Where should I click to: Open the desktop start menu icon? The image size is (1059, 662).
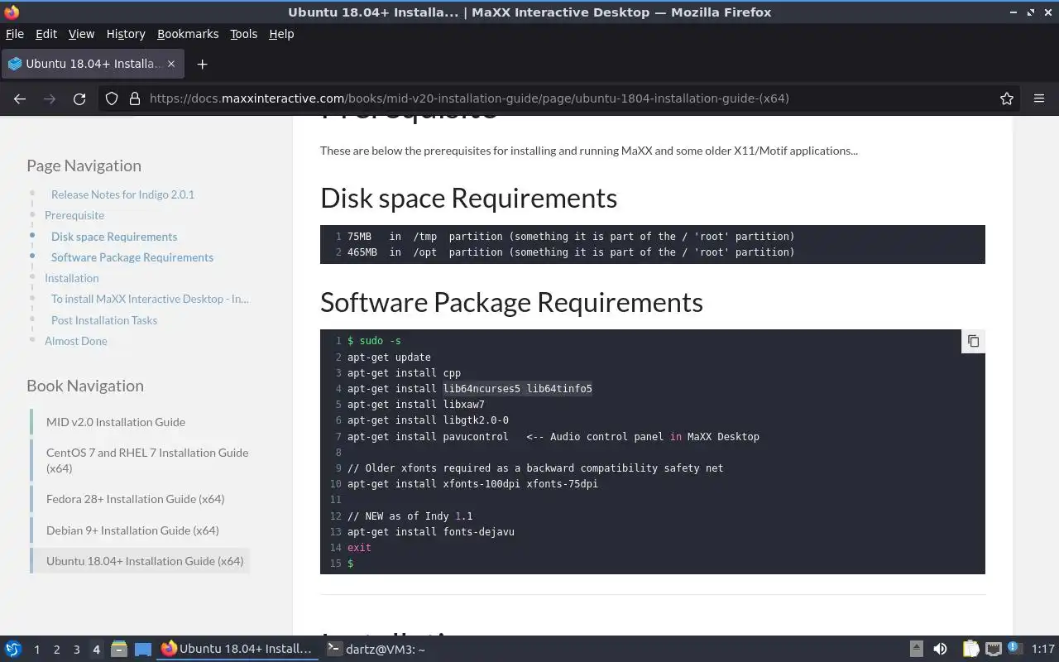13,649
